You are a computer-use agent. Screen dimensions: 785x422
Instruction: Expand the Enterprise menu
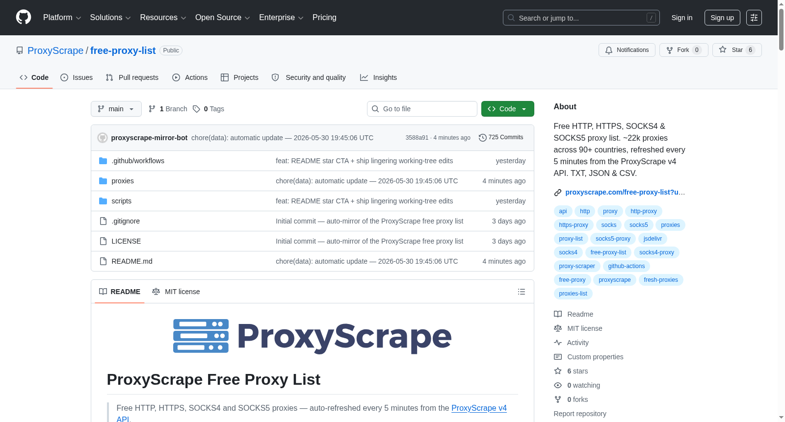click(281, 18)
